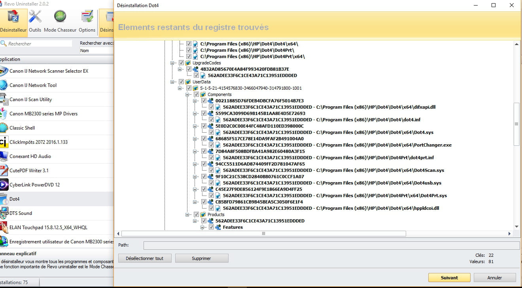Click the PortChanger.exe value icon
Viewport: 522px width, 288px height.
[x=218, y=145]
